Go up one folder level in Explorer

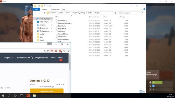tap(45, 13)
